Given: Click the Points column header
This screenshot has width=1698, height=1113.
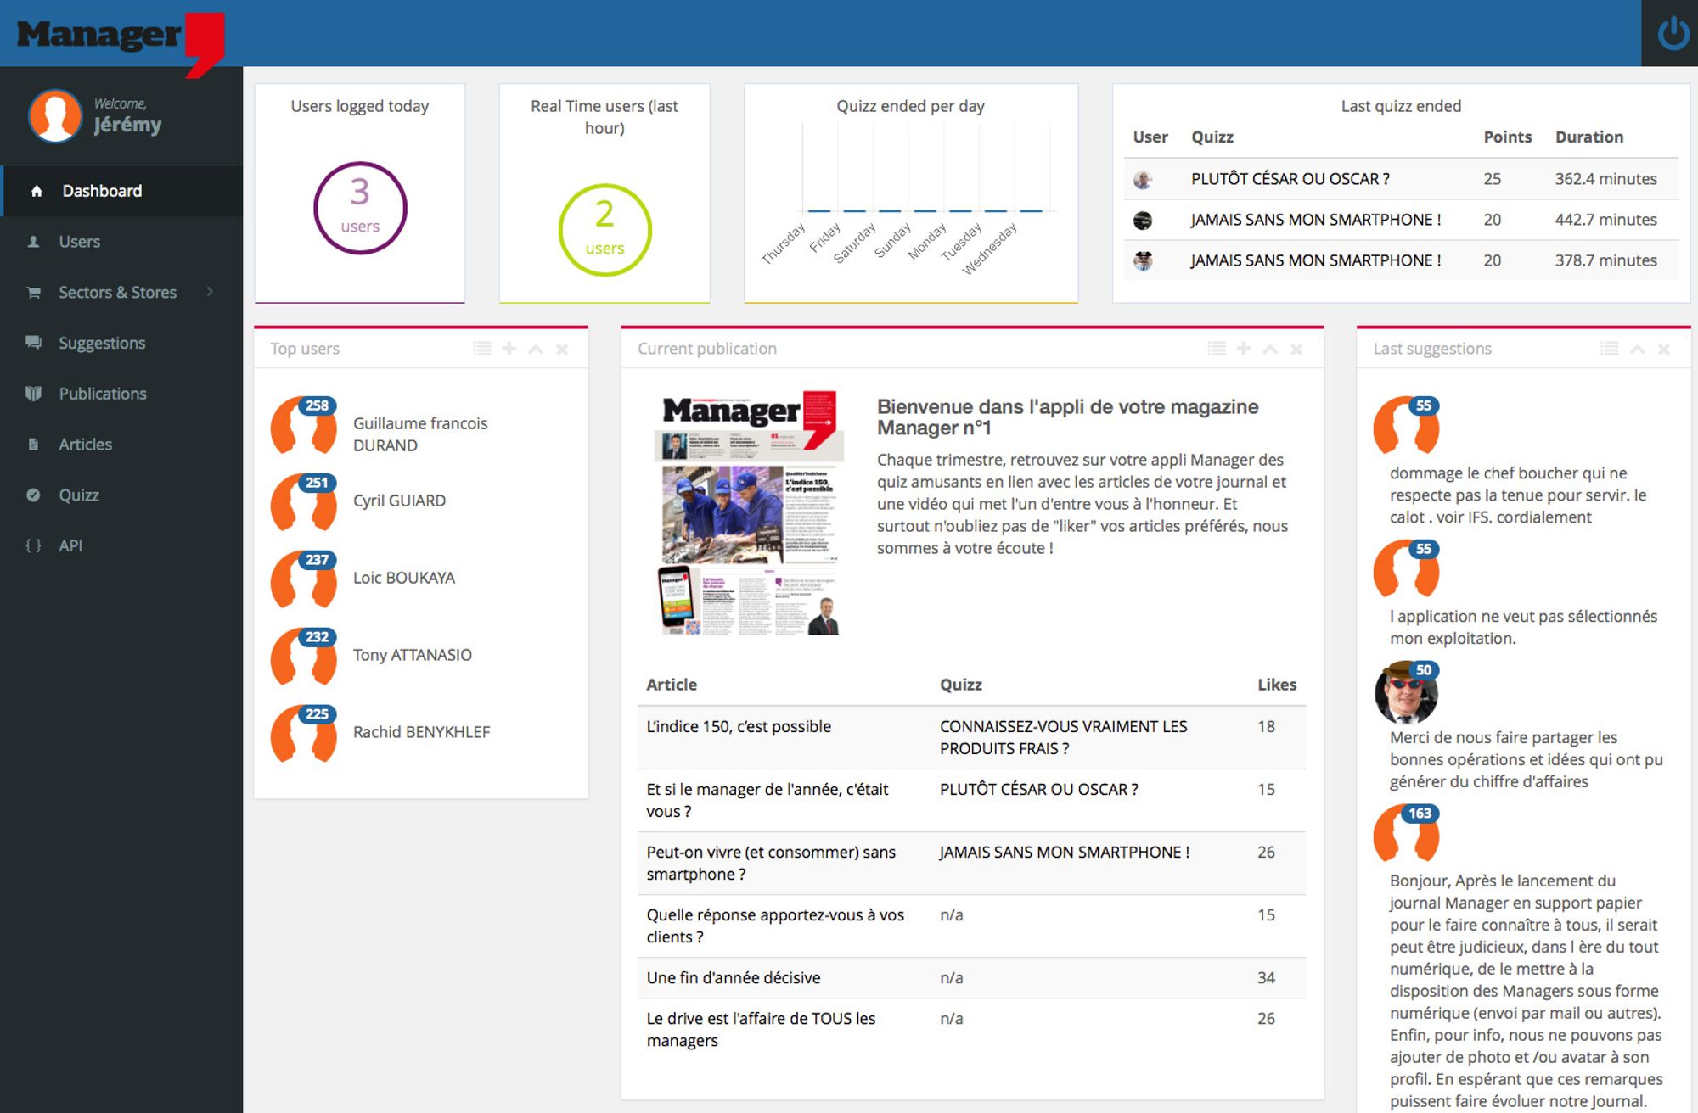Looking at the screenshot, I should [x=1507, y=137].
